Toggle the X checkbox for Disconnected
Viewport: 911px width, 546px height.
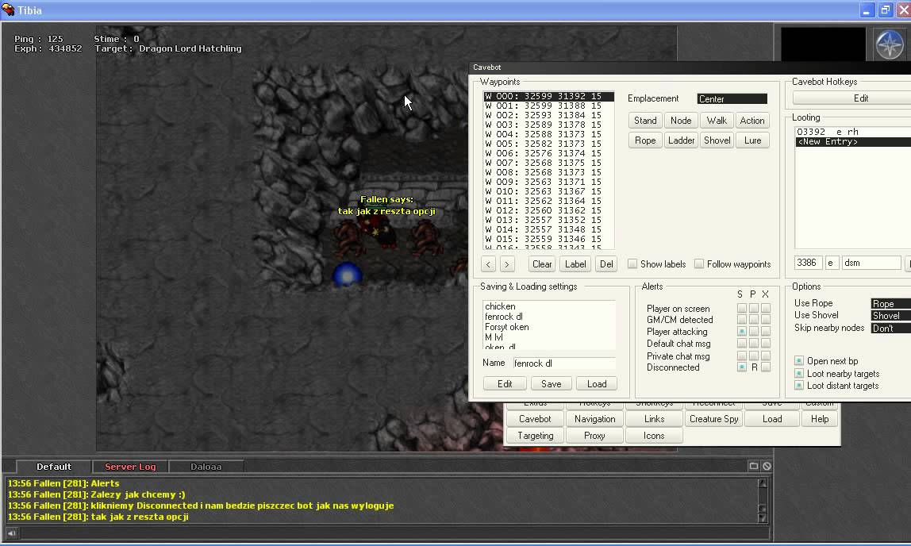(x=766, y=367)
